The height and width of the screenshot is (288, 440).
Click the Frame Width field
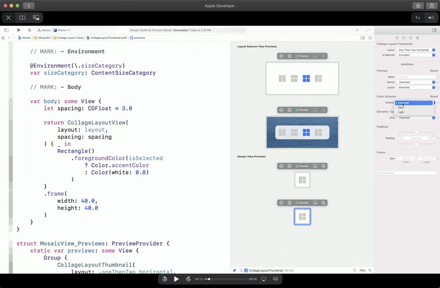(x=406, y=159)
